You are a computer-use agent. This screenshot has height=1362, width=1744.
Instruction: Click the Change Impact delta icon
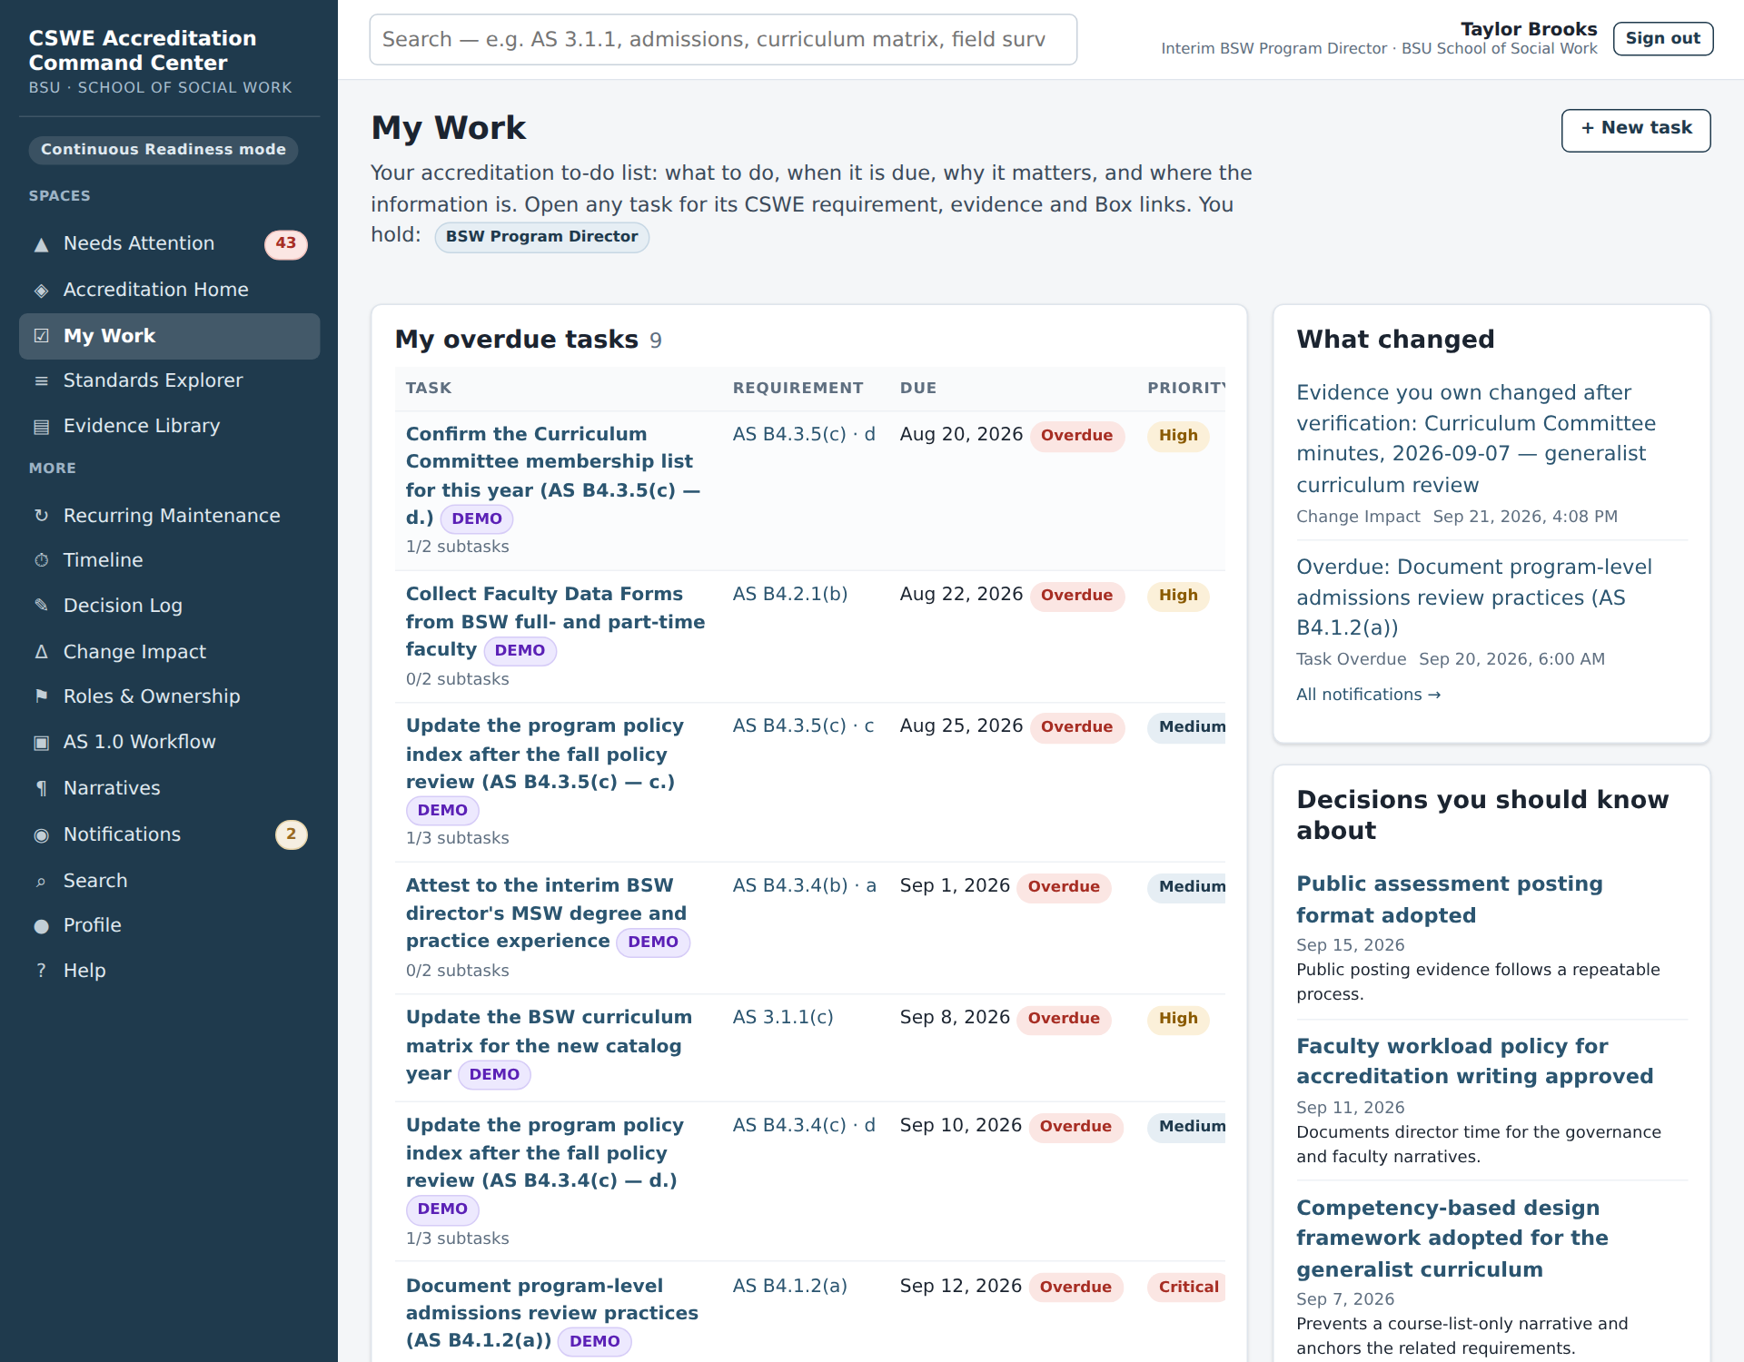[41, 652]
